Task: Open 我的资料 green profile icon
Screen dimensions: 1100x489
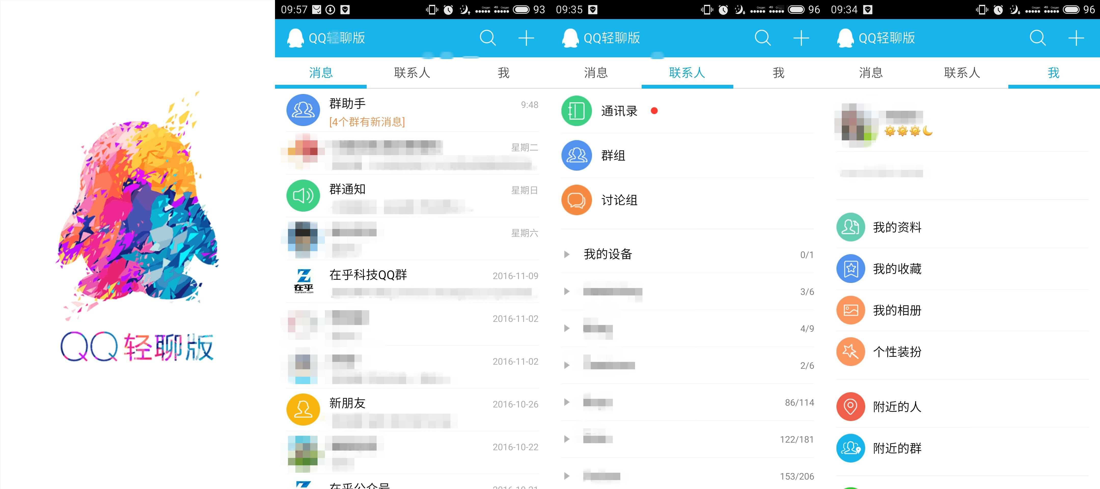Action: pyautogui.click(x=851, y=227)
